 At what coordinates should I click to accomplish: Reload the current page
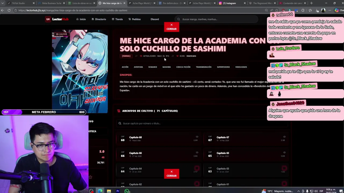click(9, 10)
